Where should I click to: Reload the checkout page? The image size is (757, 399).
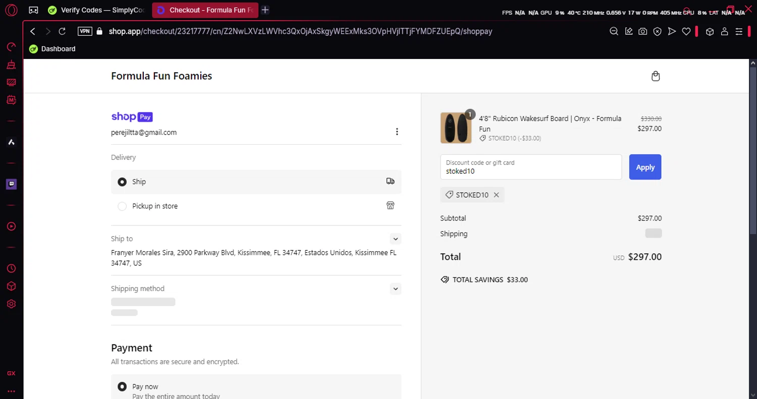(x=62, y=31)
